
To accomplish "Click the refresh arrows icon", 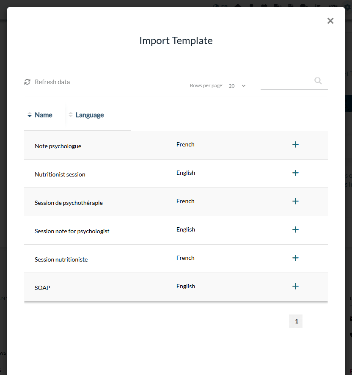I will pos(27,82).
